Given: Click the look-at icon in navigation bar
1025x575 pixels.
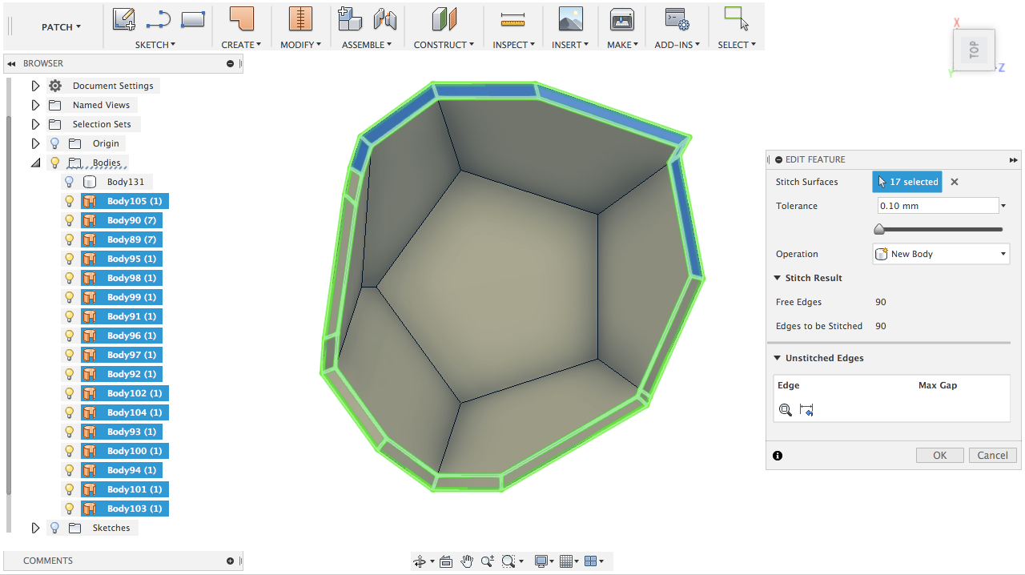Looking at the screenshot, I should (446, 561).
